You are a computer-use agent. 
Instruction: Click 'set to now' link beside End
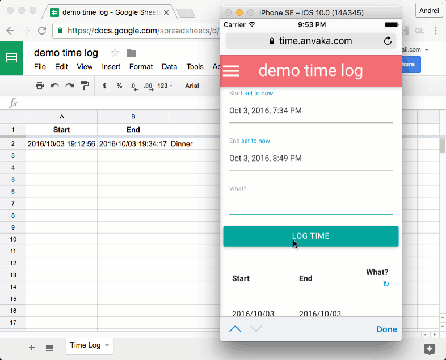point(255,141)
